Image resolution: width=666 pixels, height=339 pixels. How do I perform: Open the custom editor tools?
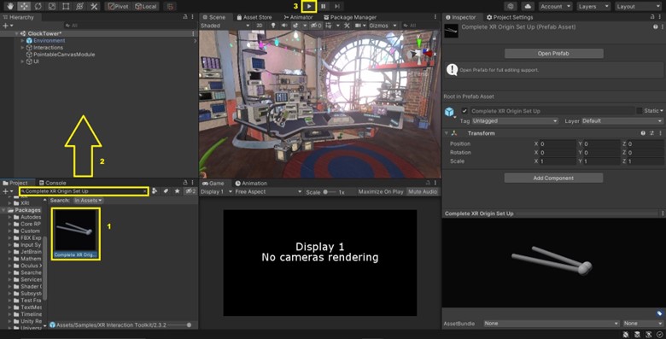pyautogui.click(x=94, y=6)
